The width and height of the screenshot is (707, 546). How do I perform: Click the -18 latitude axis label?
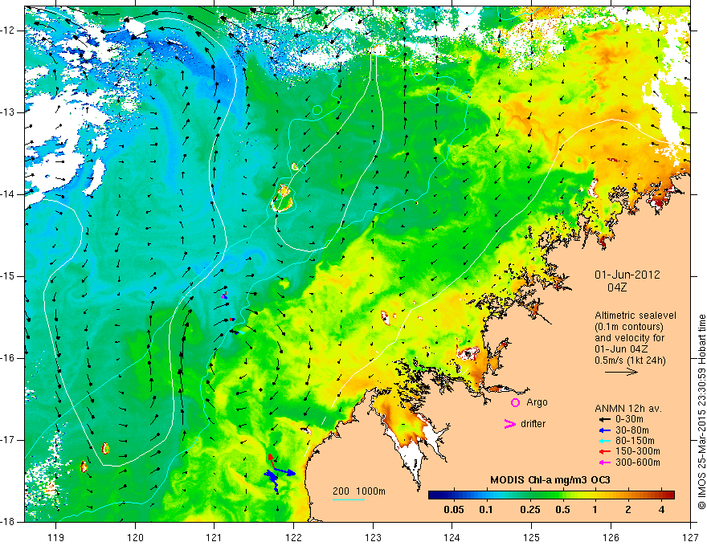[8, 522]
